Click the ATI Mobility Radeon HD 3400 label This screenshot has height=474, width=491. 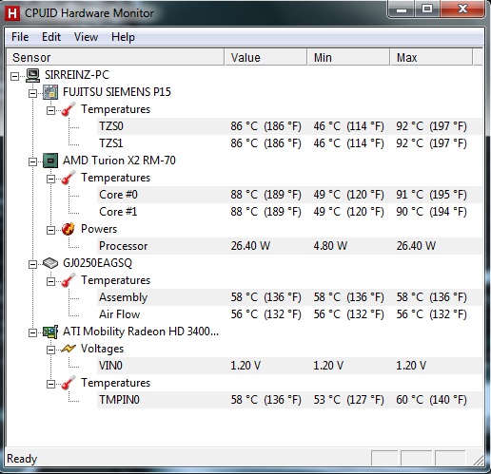(141, 332)
